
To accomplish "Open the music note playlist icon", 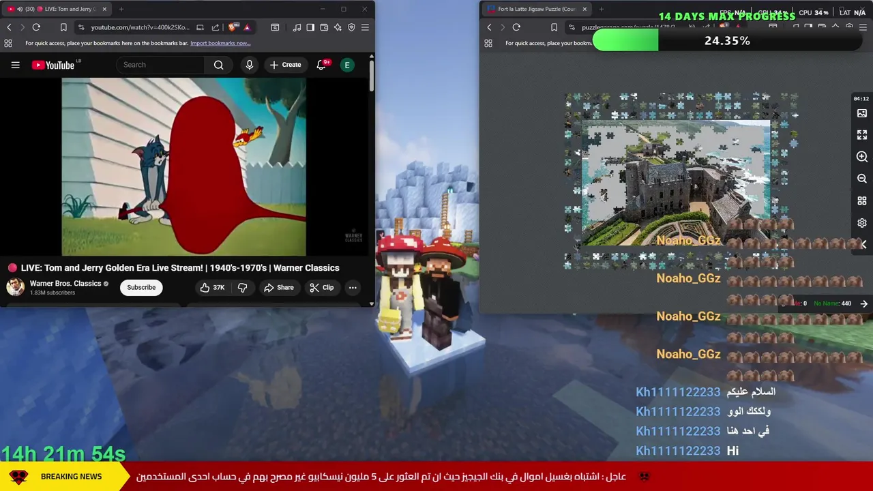I will pyautogui.click(x=297, y=27).
